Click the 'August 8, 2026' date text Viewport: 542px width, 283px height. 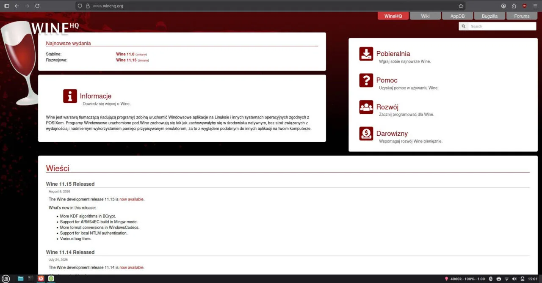click(x=59, y=192)
